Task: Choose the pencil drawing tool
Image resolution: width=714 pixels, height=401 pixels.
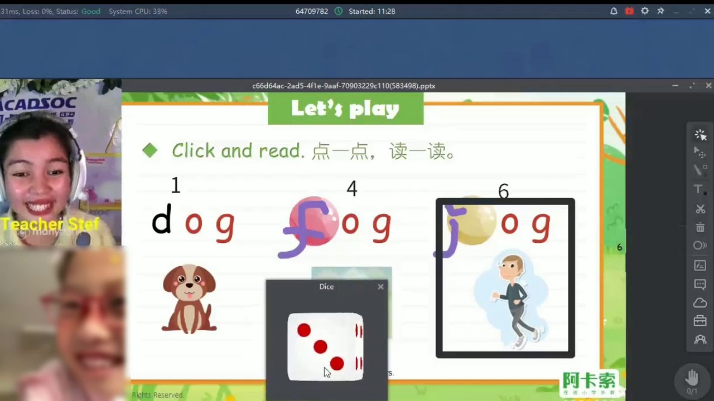Action: tap(700, 170)
